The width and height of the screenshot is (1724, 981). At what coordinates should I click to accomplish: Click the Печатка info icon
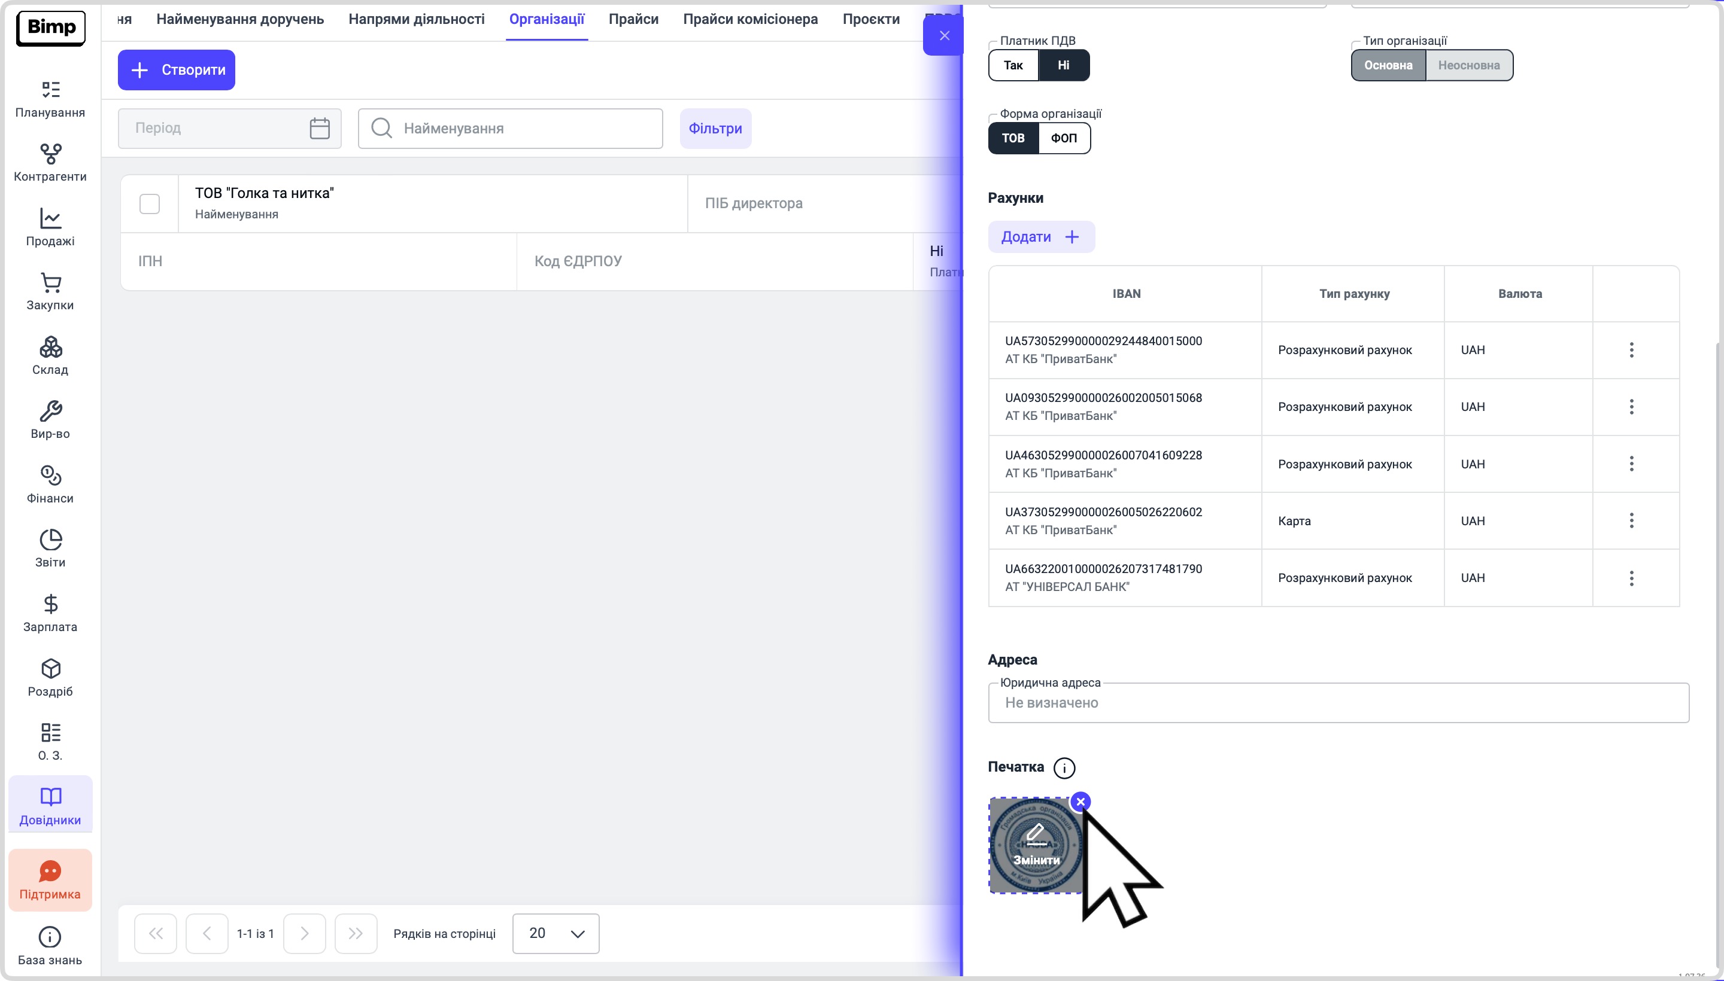coord(1064,768)
